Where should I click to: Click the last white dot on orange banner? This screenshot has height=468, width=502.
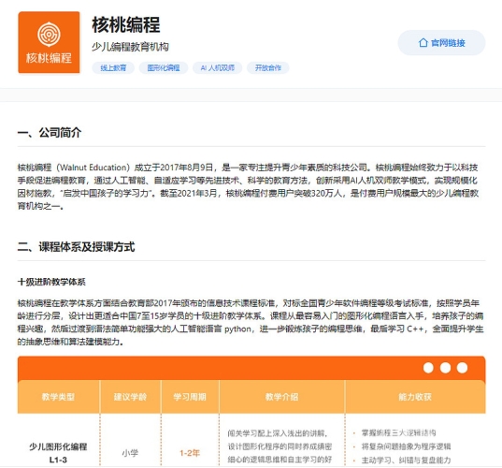pos(462,368)
